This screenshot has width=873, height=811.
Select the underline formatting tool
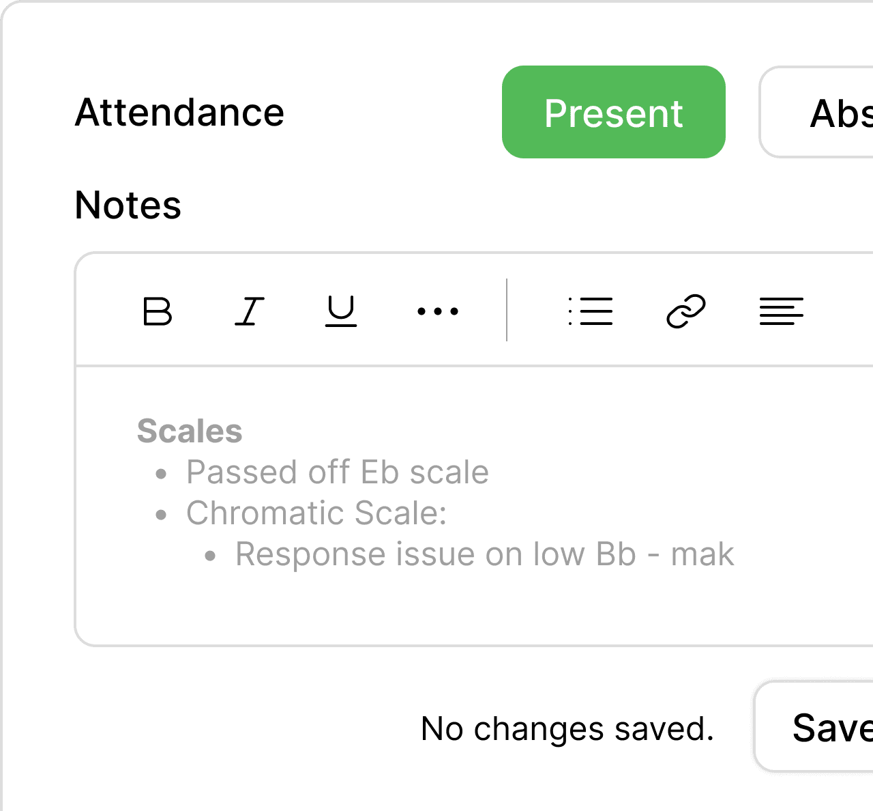click(340, 312)
